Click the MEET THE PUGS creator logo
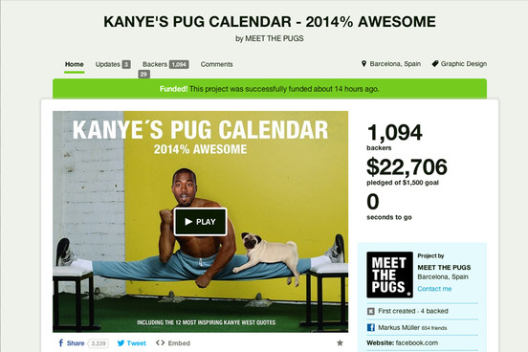Viewport: 528px width, 352px height. pos(389,275)
